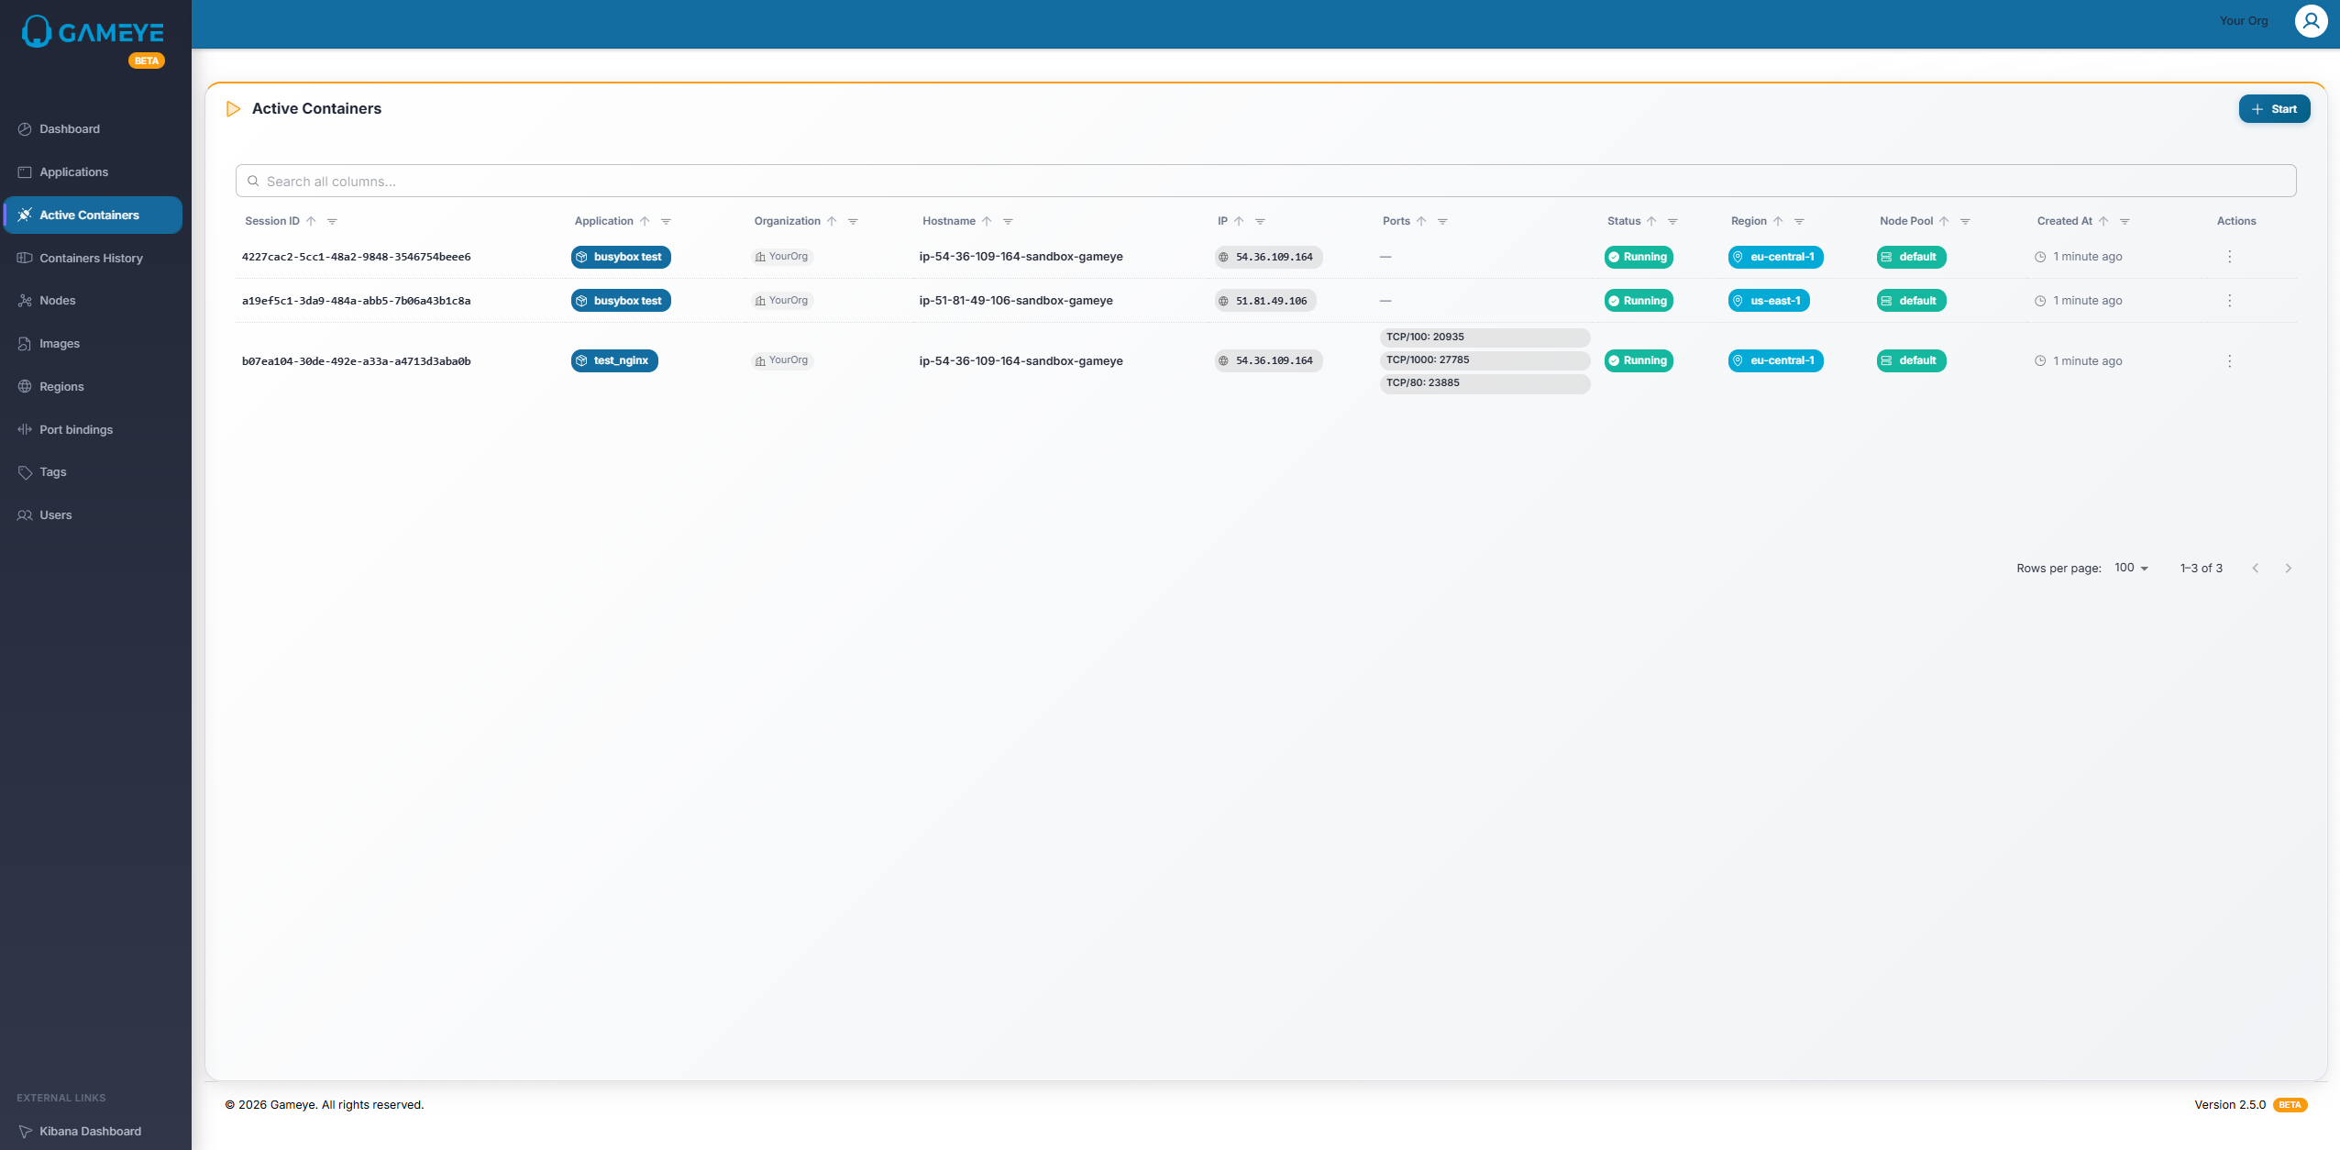Image resolution: width=2340 pixels, height=1150 pixels.
Task: Sort the Region column arrow
Action: (1778, 222)
